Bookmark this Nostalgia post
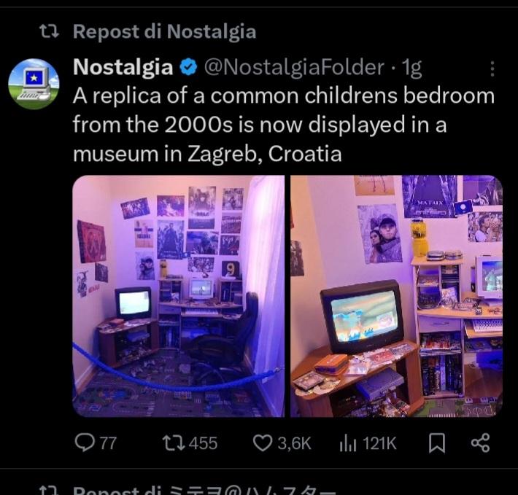This screenshot has height=495, width=518. point(437,443)
